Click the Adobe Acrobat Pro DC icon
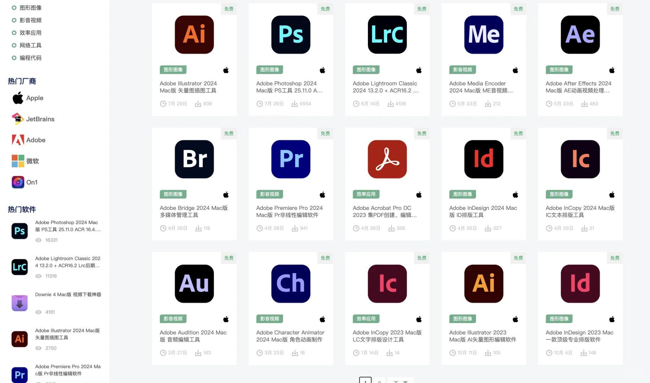This screenshot has height=383, width=650. (387, 159)
